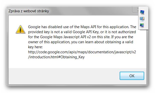Click the 'Obtaining_Key' anchor text
The width and height of the screenshot is (155, 93).
tap(72, 57)
